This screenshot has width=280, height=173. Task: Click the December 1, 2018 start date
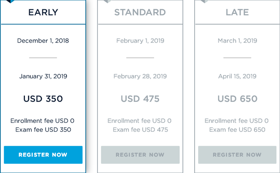point(43,41)
